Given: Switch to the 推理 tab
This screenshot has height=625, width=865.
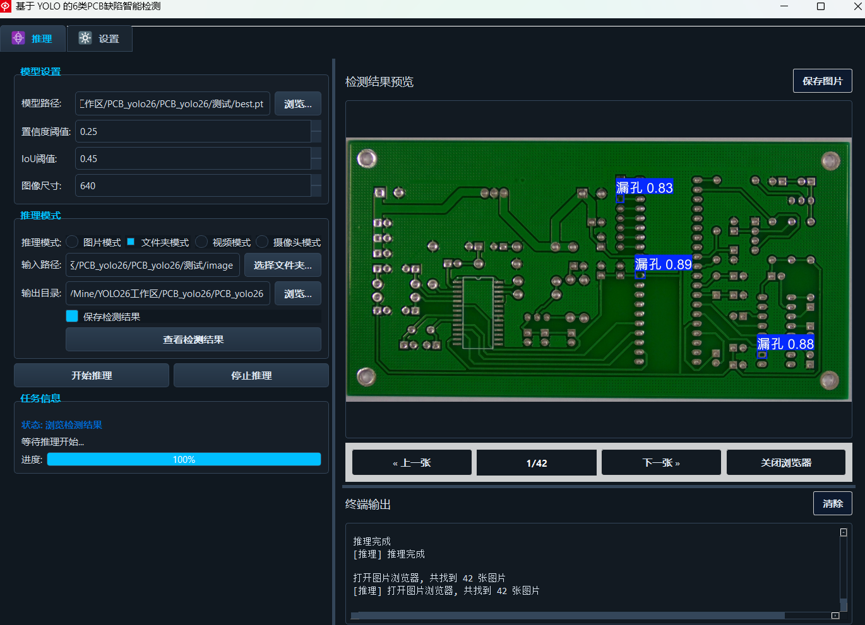Looking at the screenshot, I should coord(33,38).
